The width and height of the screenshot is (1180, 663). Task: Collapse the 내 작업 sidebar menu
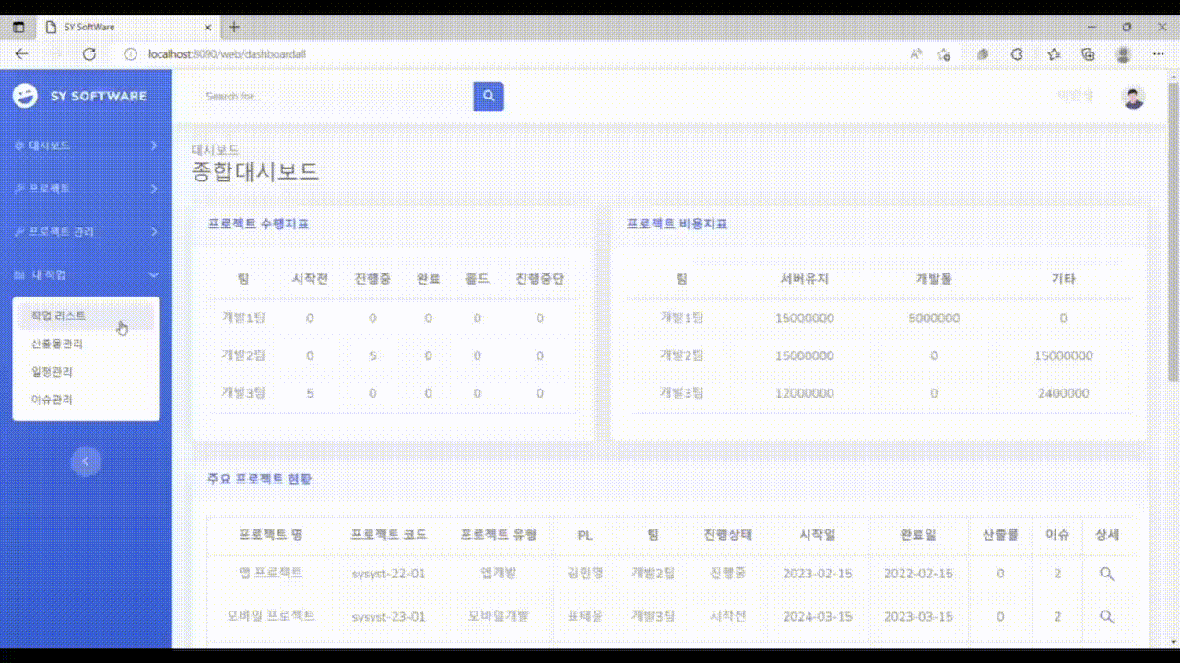click(86, 274)
